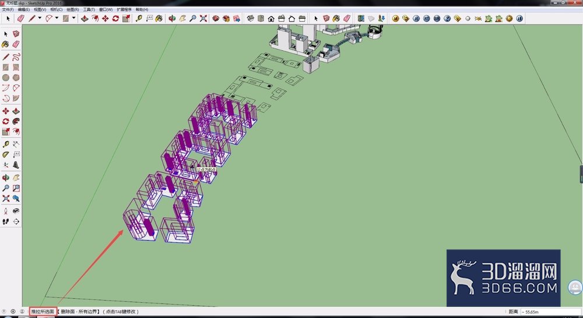Switch to Iso view

coord(251,18)
